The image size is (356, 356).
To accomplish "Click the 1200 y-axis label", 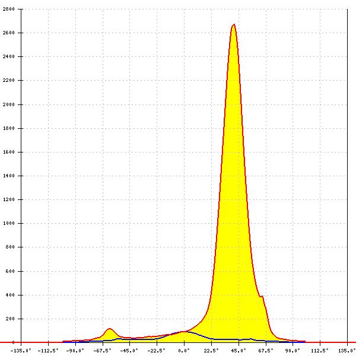I will tap(9, 199).
